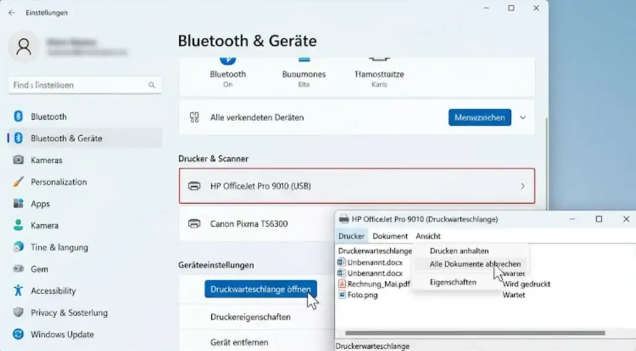636x351 pixels.
Task: Select the Rechnung_Mai.pdf print job name
Action: coord(378,284)
